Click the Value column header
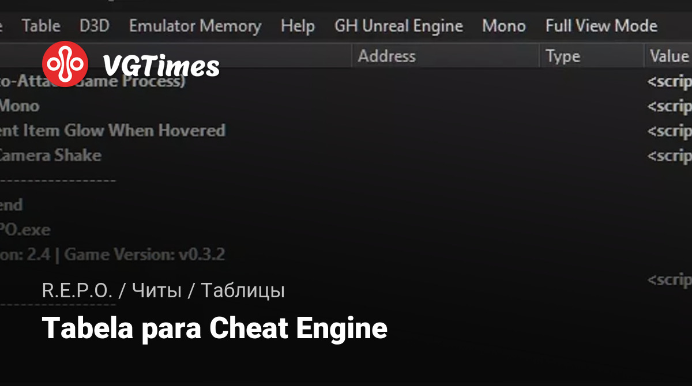 pos(669,56)
